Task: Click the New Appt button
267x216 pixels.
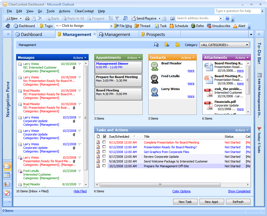Action: (212, 202)
